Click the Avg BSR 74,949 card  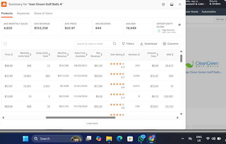[138, 28]
